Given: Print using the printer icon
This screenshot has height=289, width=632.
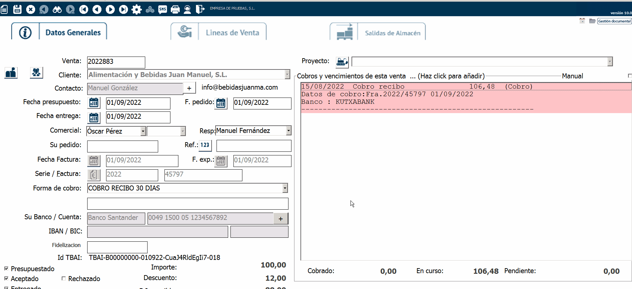Looking at the screenshot, I should click(175, 9).
